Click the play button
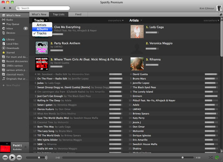The image size is (223, 162). [x=12, y=157]
